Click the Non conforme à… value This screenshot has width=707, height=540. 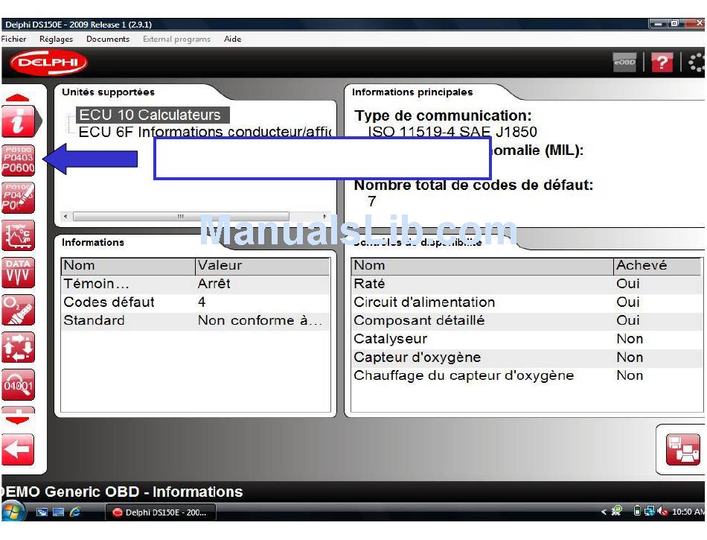(x=260, y=321)
